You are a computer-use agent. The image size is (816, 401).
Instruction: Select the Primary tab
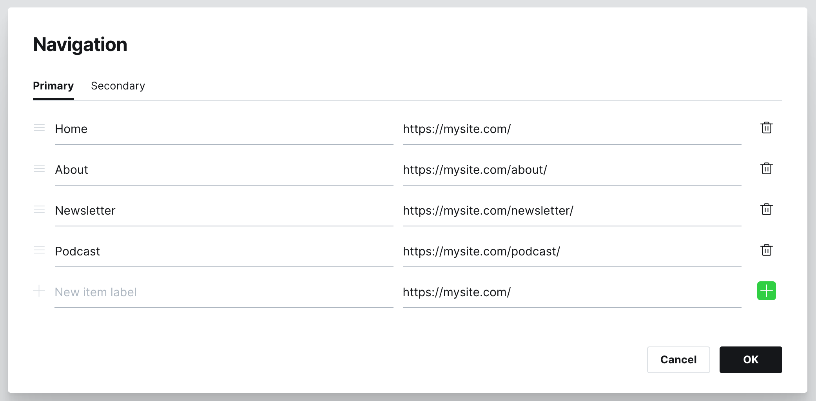53,86
